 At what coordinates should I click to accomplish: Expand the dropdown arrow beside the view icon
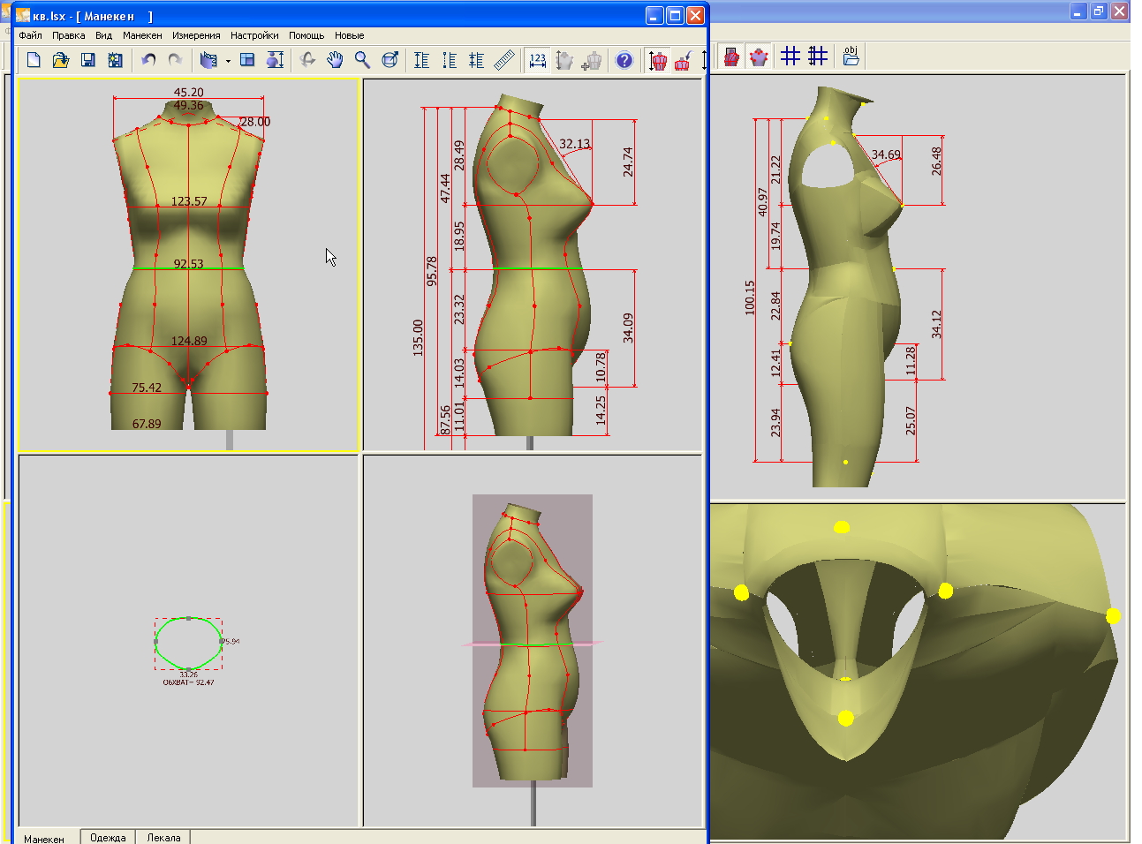point(228,61)
